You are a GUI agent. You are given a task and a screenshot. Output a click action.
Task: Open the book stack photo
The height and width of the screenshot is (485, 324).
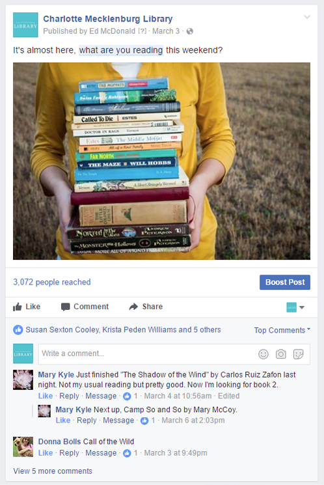(161, 161)
